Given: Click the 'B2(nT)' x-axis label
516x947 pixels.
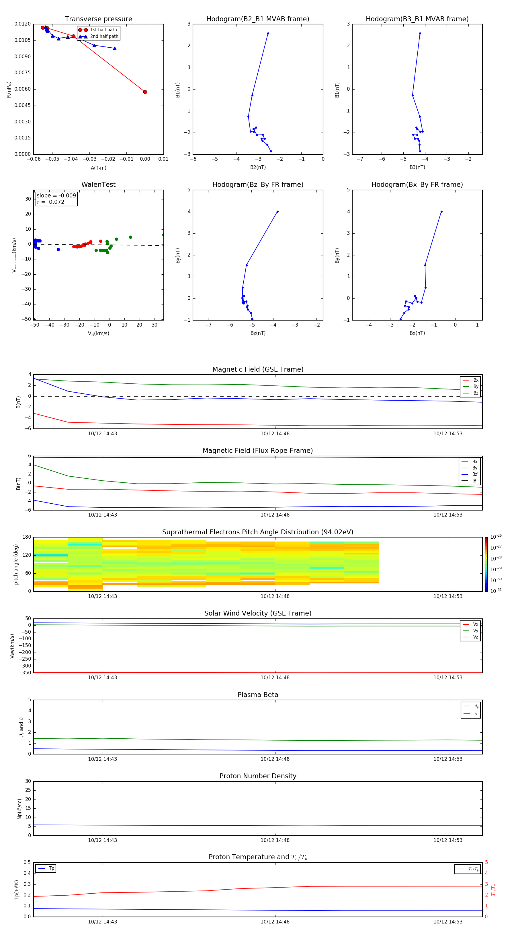Looking at the screenshot, I should [x=258, y=168].
